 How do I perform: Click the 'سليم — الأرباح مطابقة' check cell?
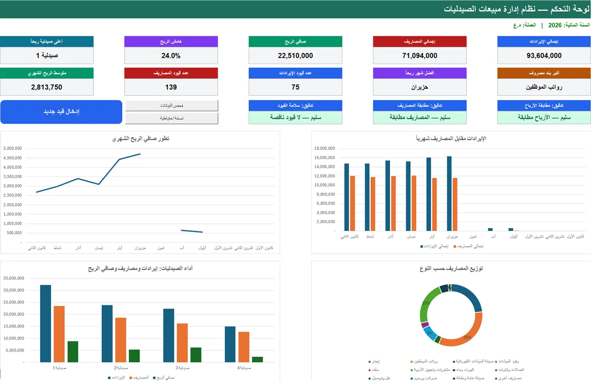click(x=544, y=118)
